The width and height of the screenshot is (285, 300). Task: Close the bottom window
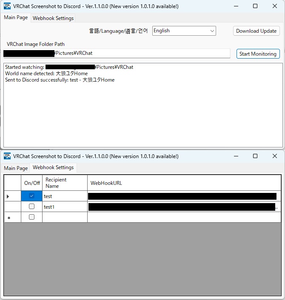(275, 156)
